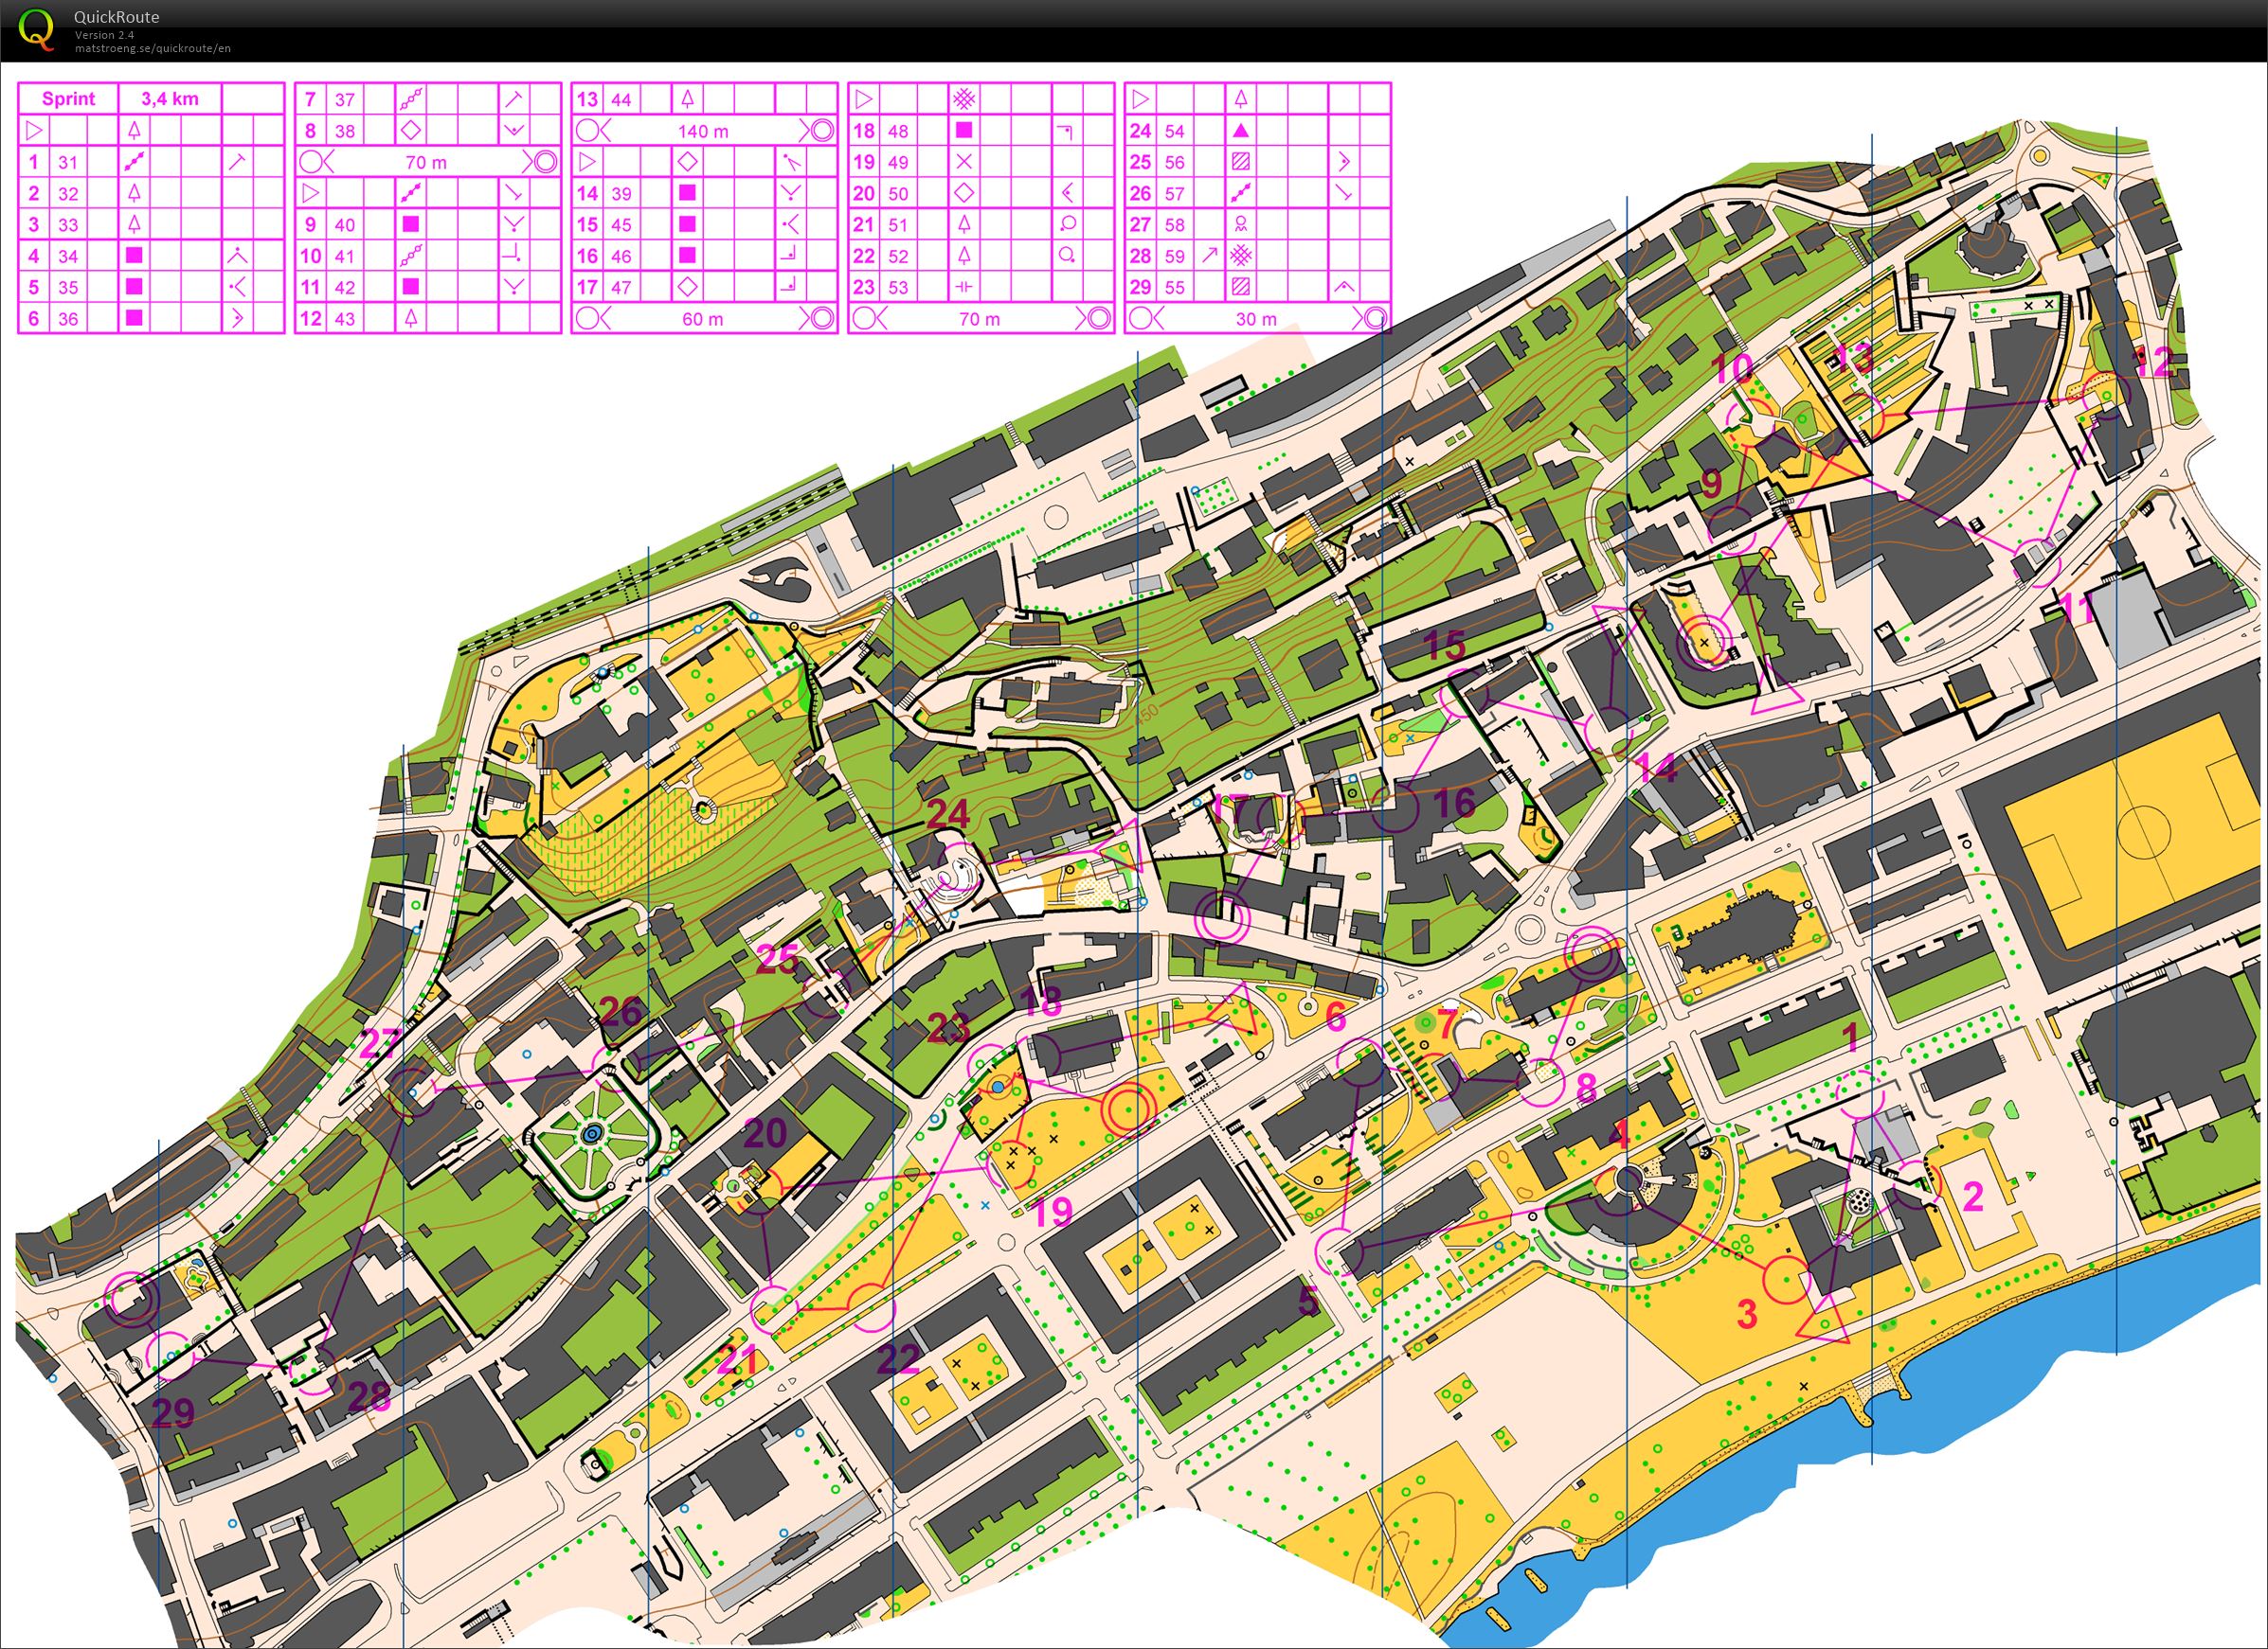2268x1649 pixels.
Task: Click the diamond symbol in control 17 row
Action: point(688,287)
